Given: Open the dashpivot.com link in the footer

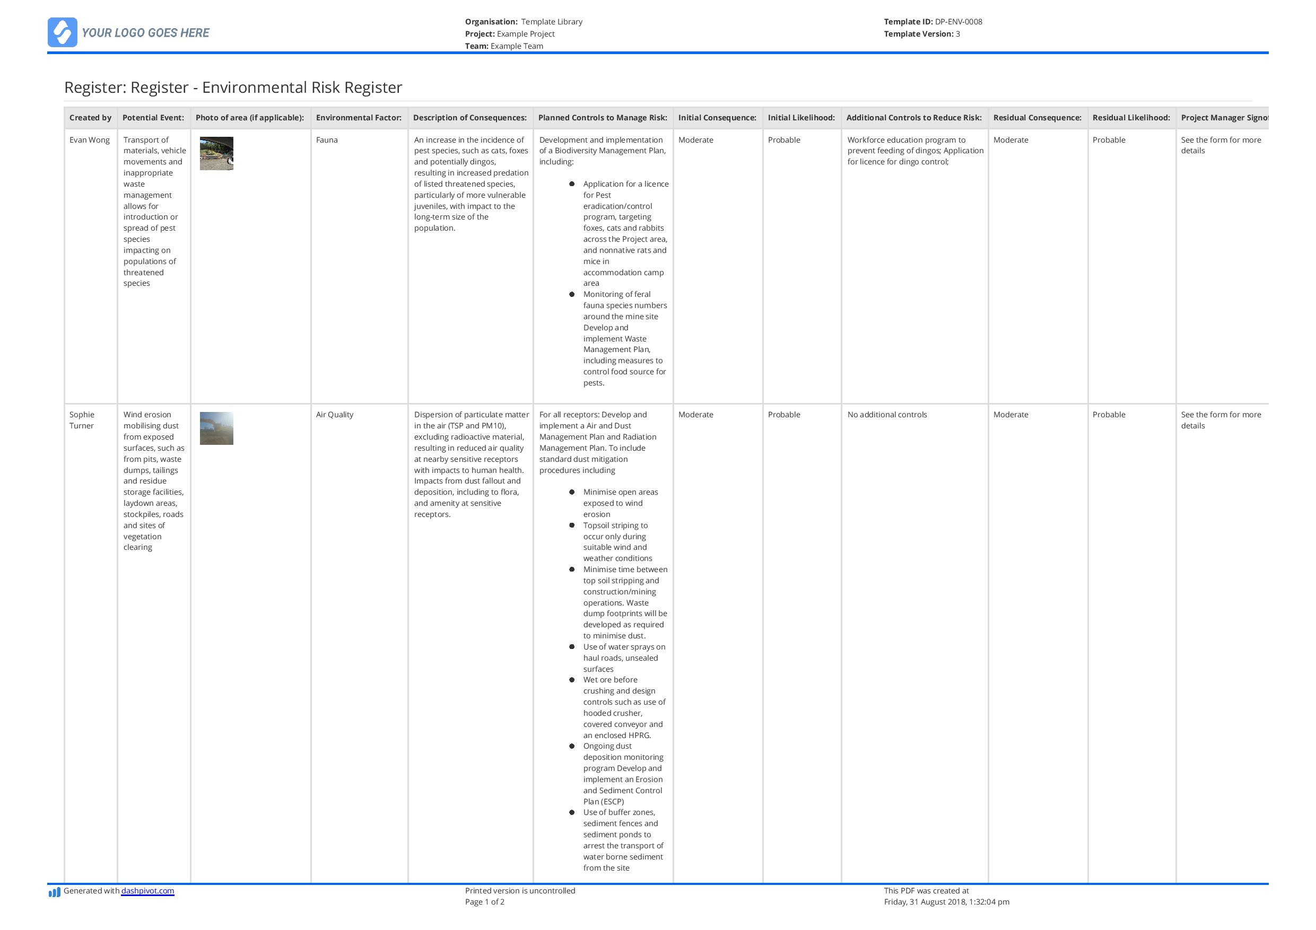Looking at the screenshot, I should click(x=148, y=891).
